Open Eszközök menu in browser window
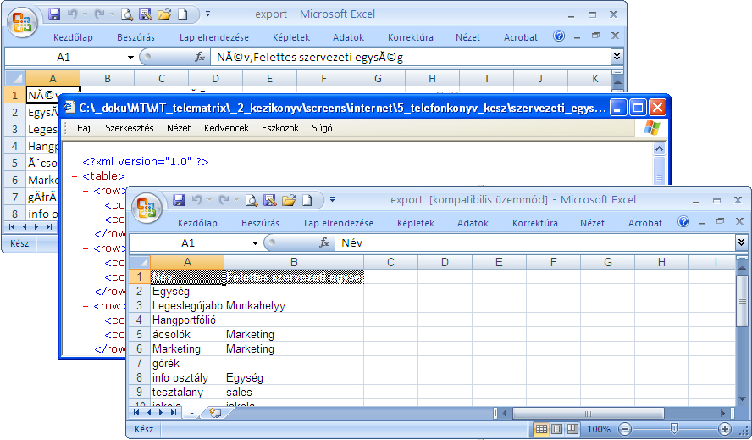752x440 pixels. 280,128
